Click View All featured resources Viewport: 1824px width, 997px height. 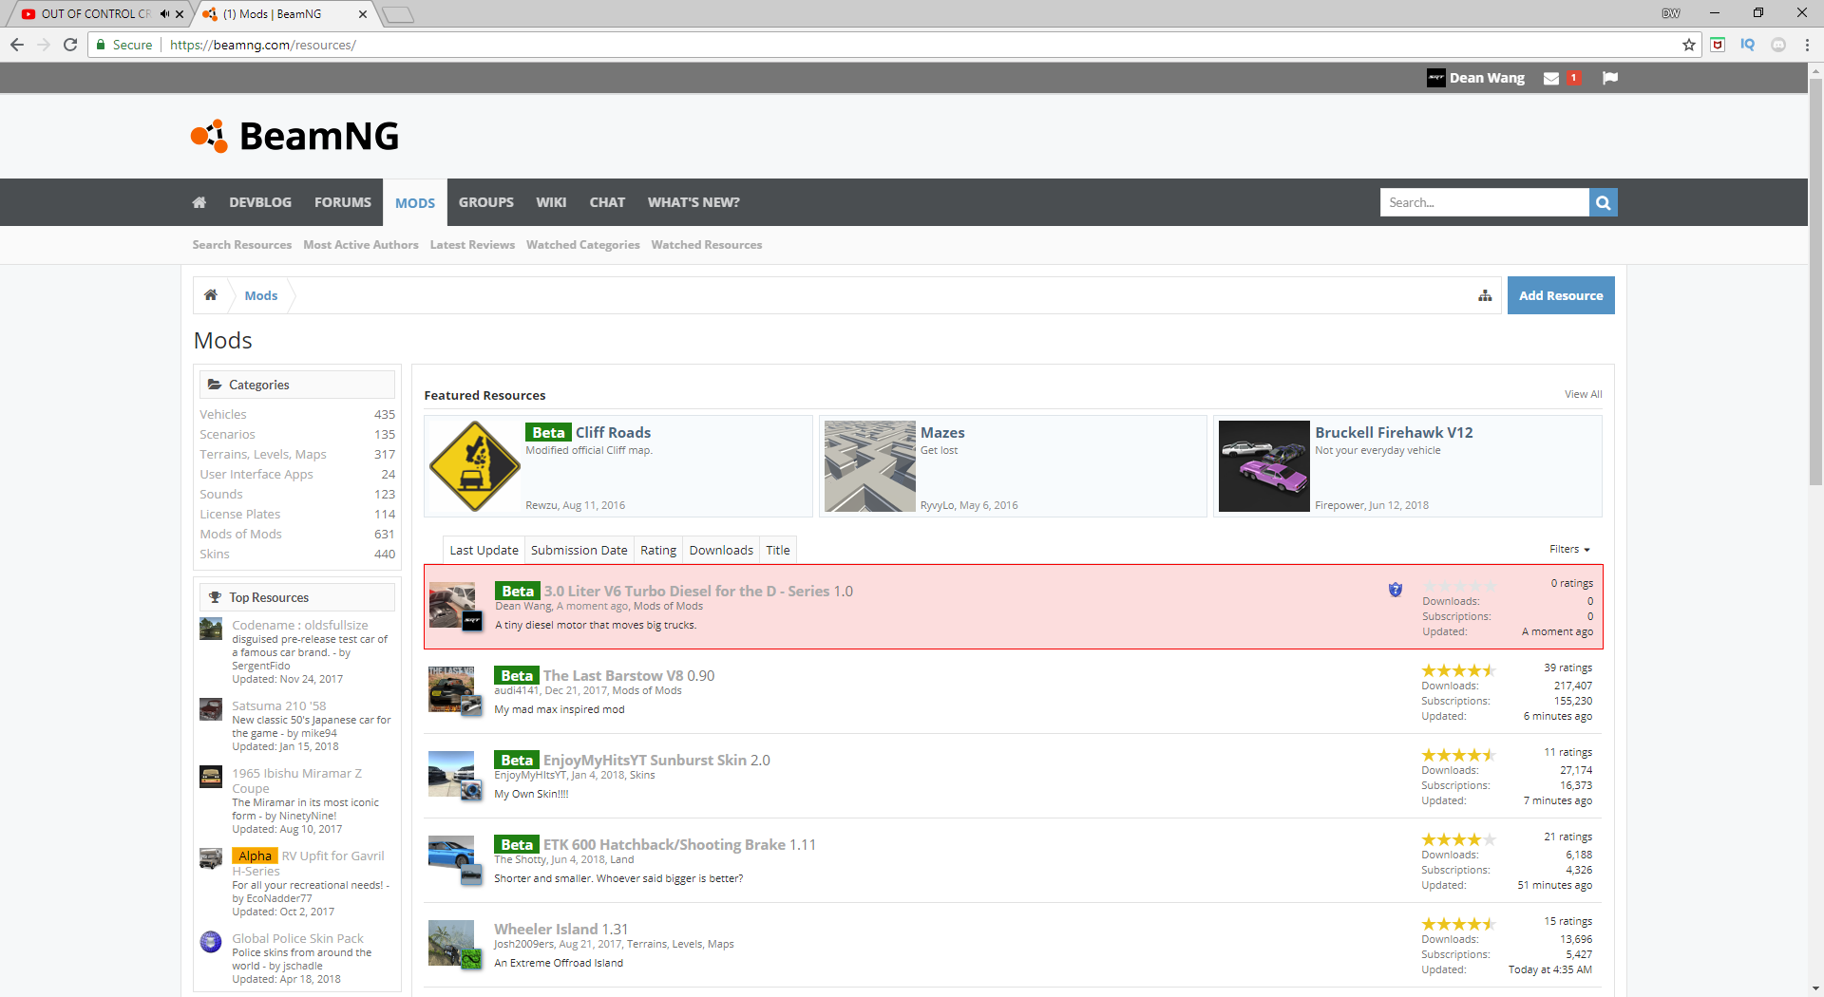[x=1584, y=394]
